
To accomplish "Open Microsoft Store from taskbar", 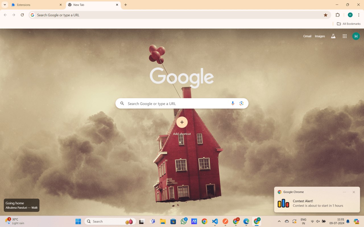I will click(173, 221).
